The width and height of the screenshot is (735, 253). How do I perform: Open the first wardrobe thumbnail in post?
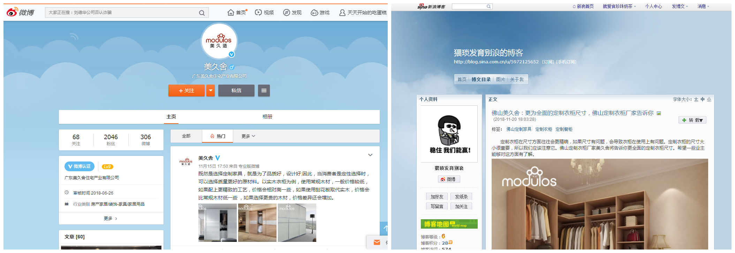(x=218, y=223)
